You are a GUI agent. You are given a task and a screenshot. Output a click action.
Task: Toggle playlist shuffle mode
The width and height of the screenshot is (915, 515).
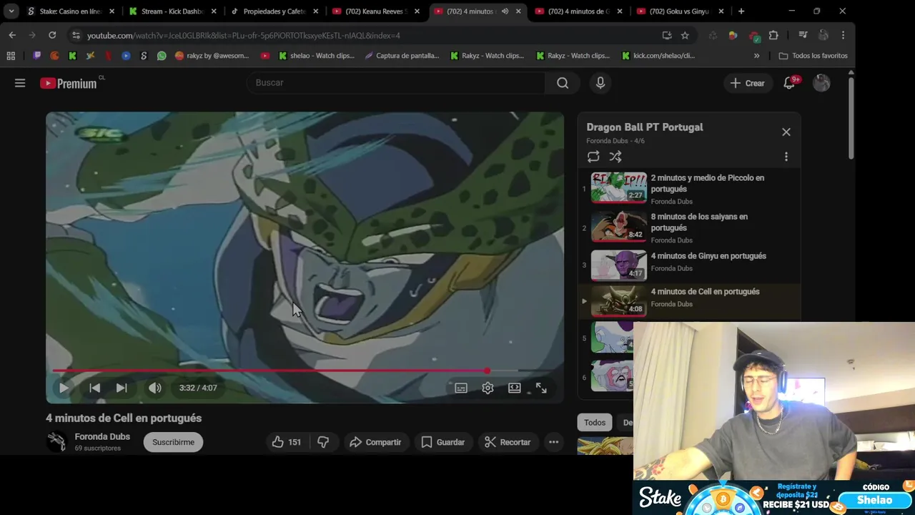pyautogui.click(x=615, y=157)
